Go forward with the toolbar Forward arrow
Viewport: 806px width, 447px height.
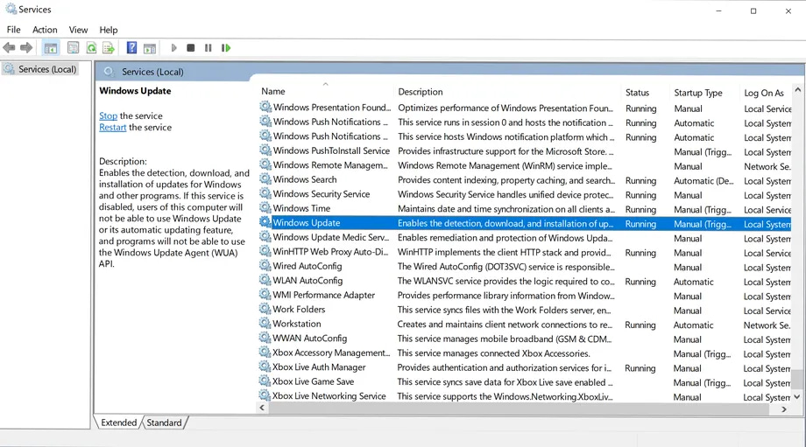point(26,48)
